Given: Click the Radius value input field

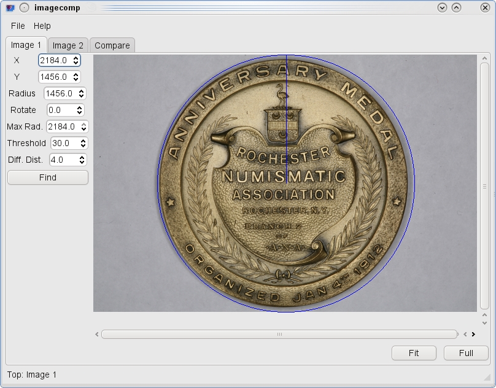Looking at the screenshot, I should [x=61, y=94].
